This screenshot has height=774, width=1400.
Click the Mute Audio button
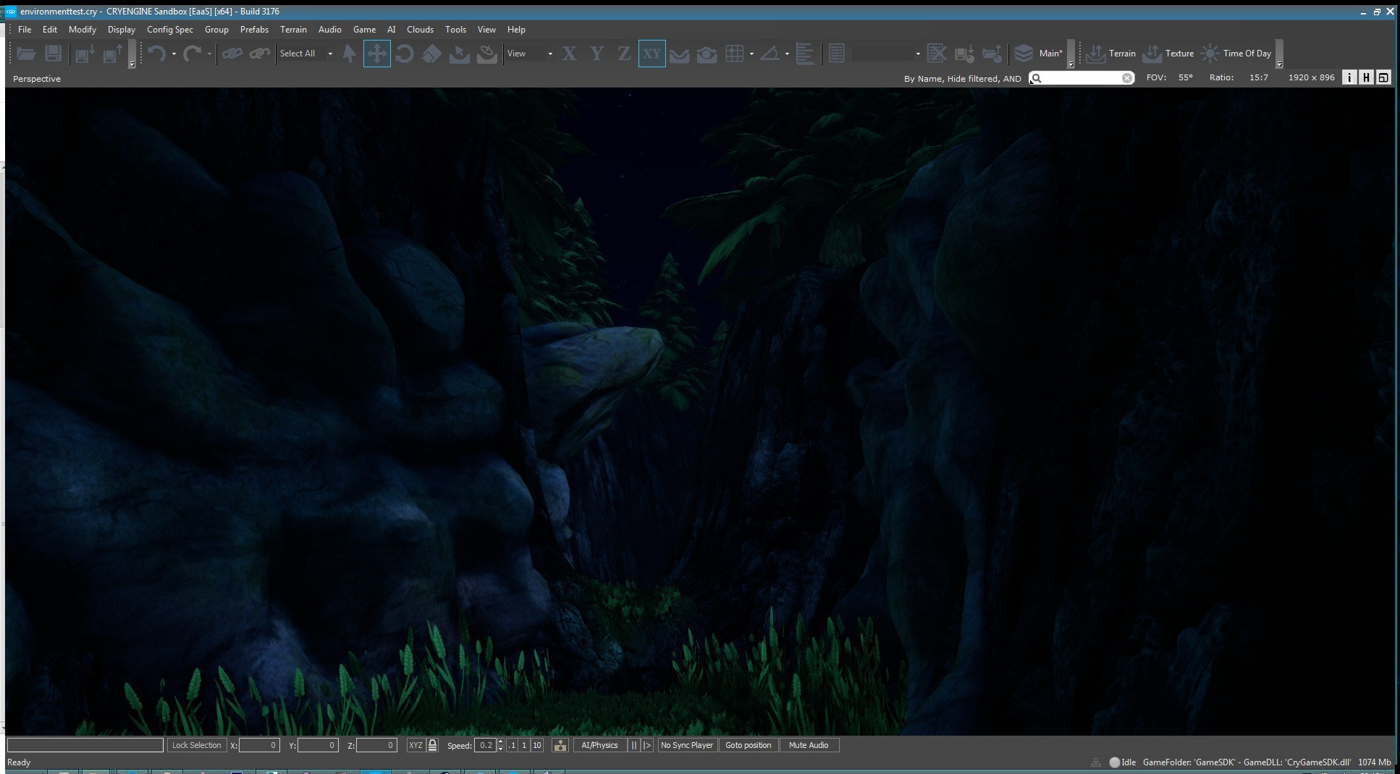click(x=809, y=745)
